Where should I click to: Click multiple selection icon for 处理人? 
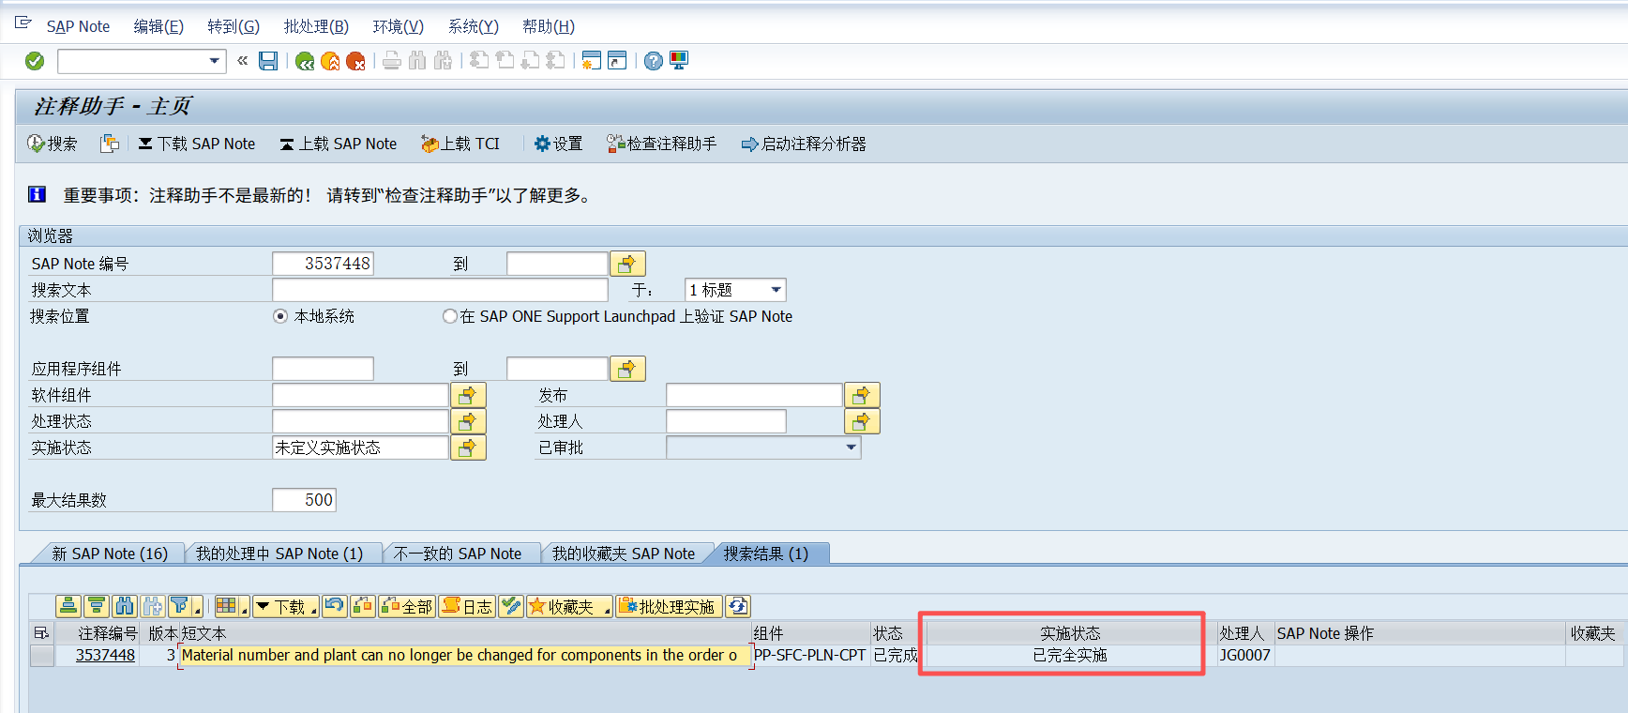862,421
